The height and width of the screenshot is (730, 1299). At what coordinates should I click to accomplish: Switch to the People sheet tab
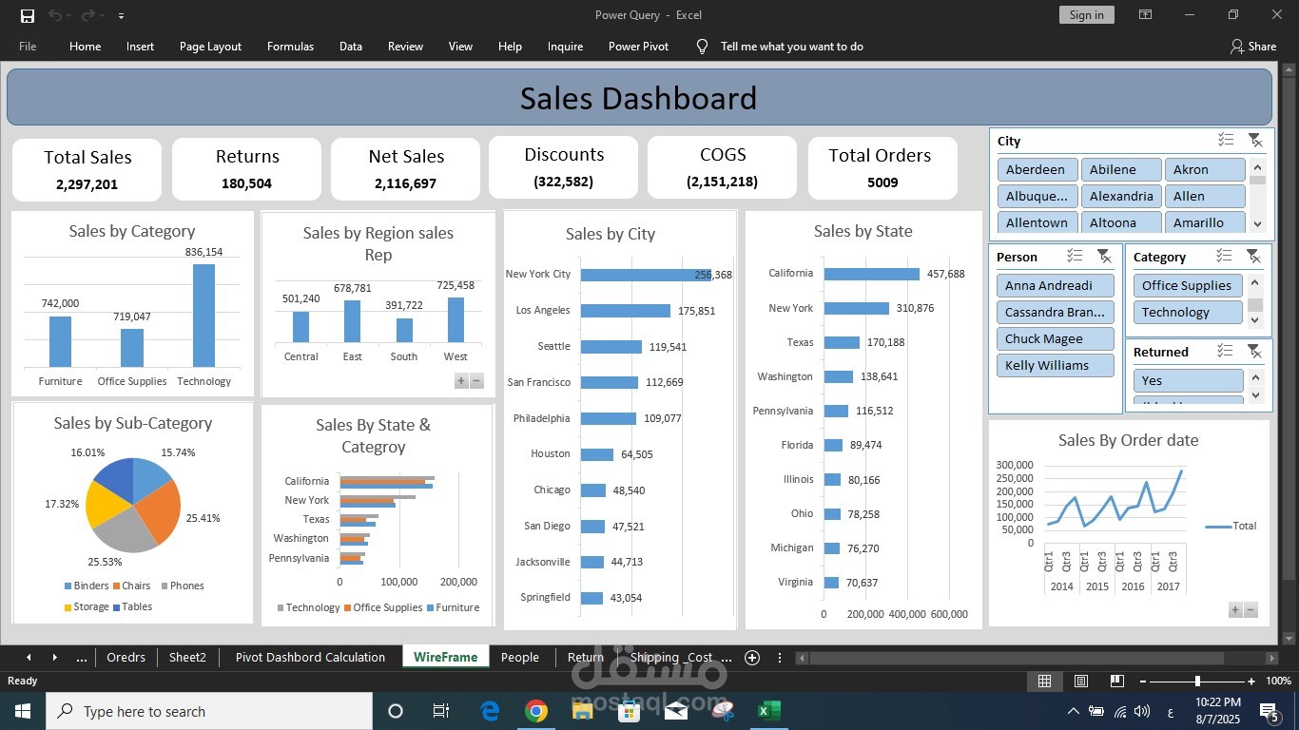[519, 658]
